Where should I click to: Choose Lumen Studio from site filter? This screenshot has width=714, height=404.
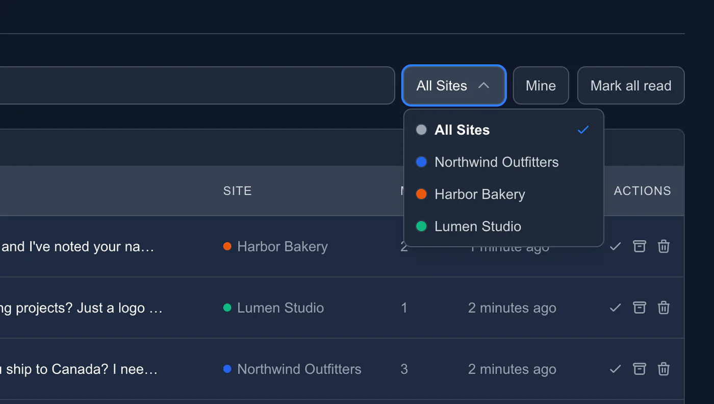[503, 226]
